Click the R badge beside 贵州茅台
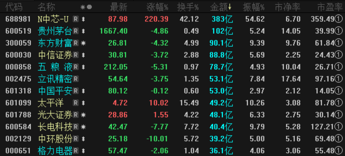 [x=76, y=31]
